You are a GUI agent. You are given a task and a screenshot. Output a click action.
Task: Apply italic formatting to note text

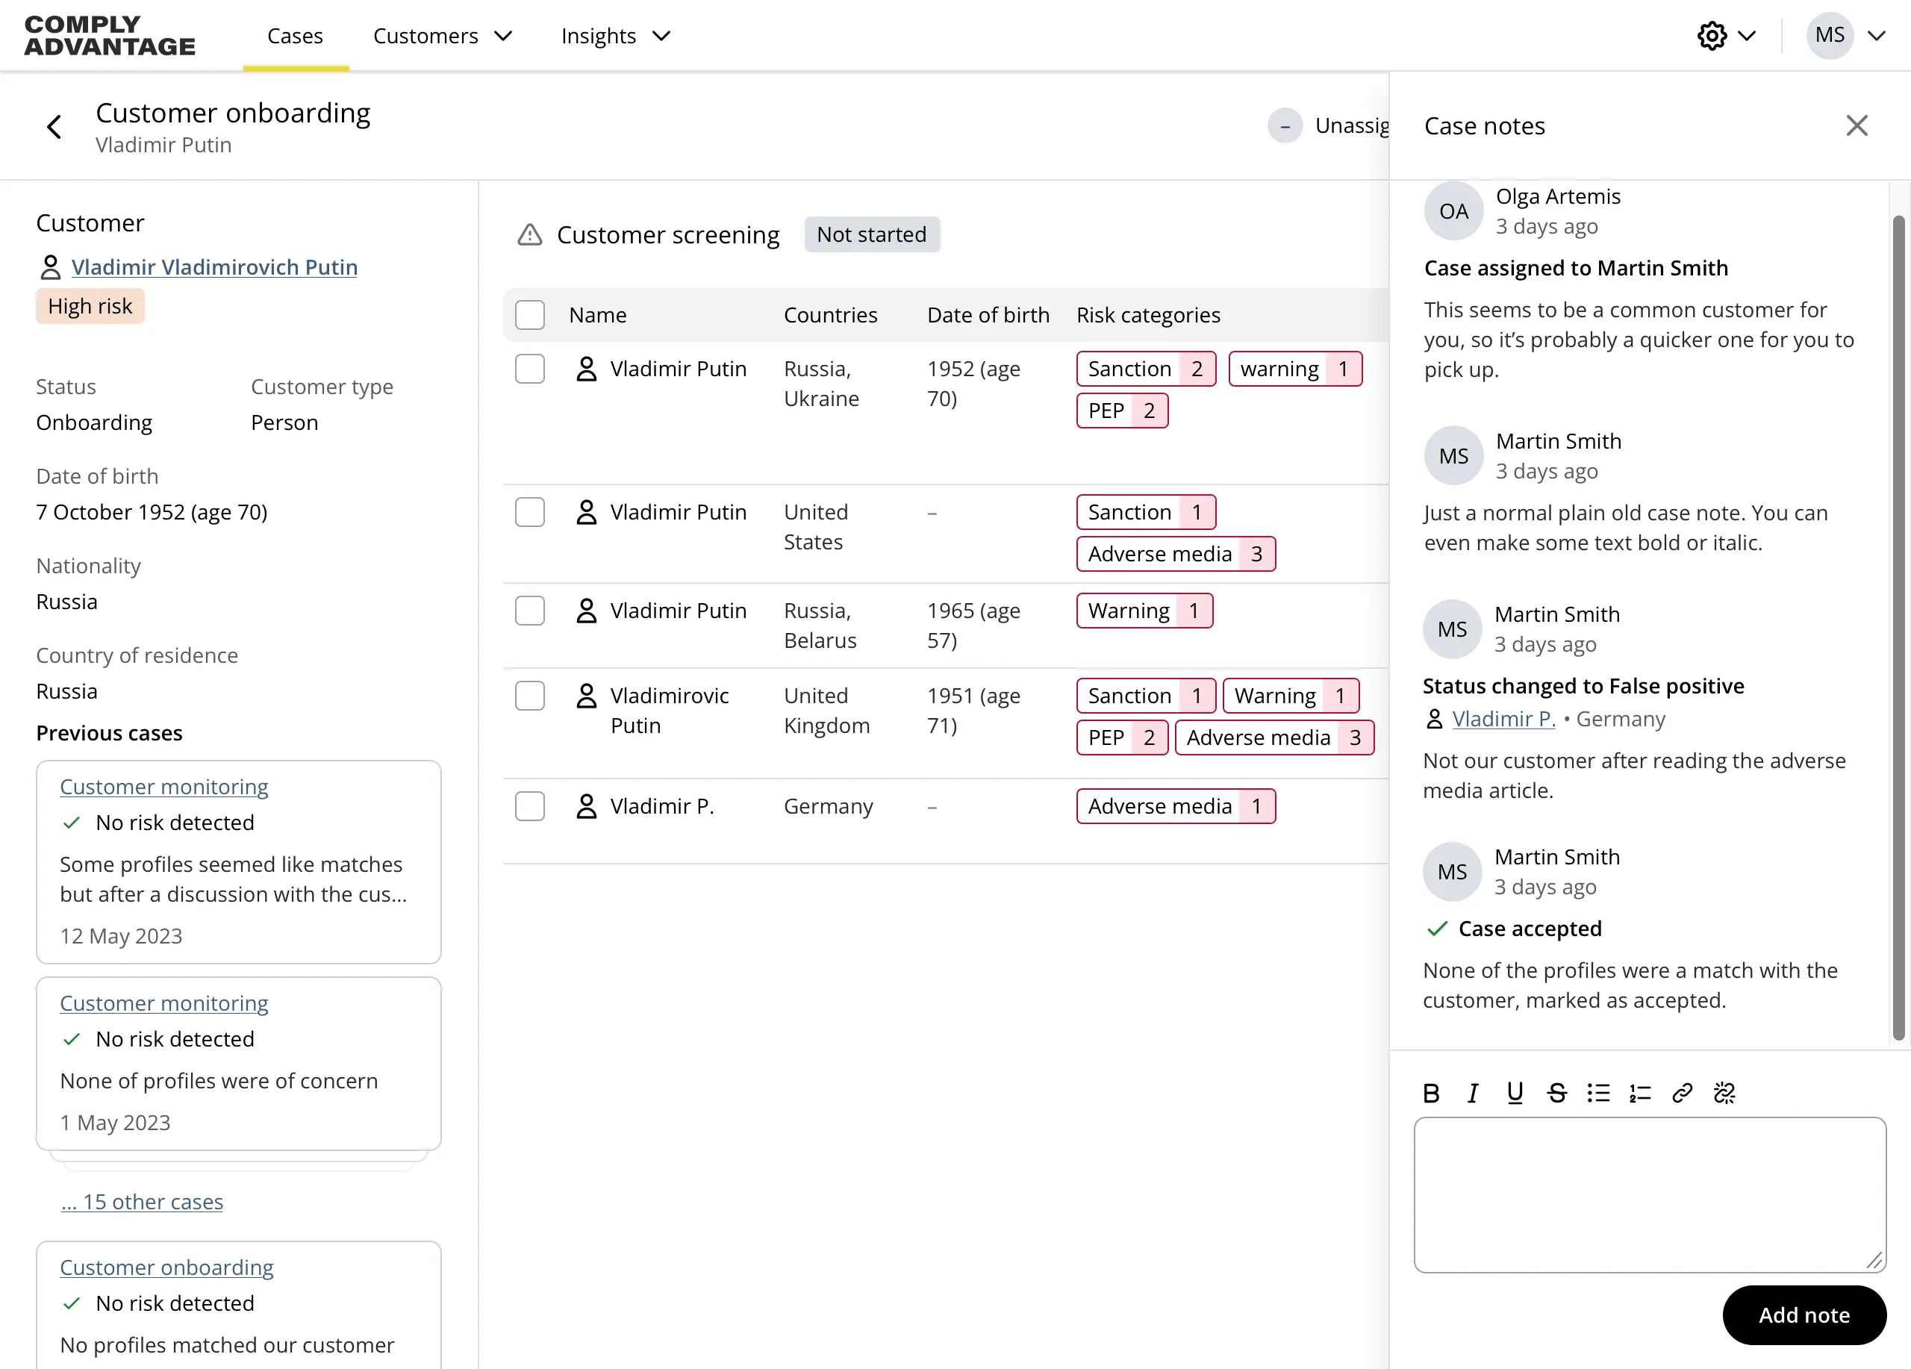pos(1473,1093)
